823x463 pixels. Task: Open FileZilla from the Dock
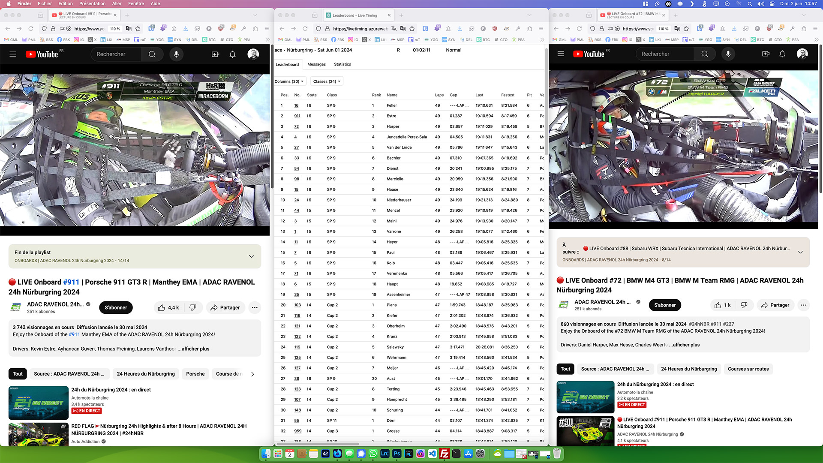tap(445, 454)
